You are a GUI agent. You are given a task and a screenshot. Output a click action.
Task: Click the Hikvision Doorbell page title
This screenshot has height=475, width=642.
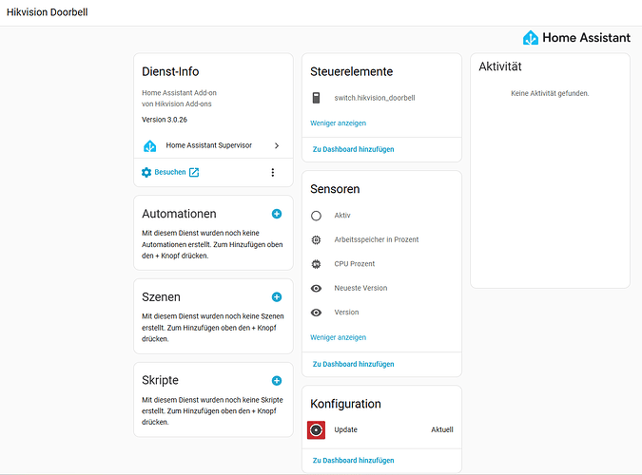pos(48,12)
